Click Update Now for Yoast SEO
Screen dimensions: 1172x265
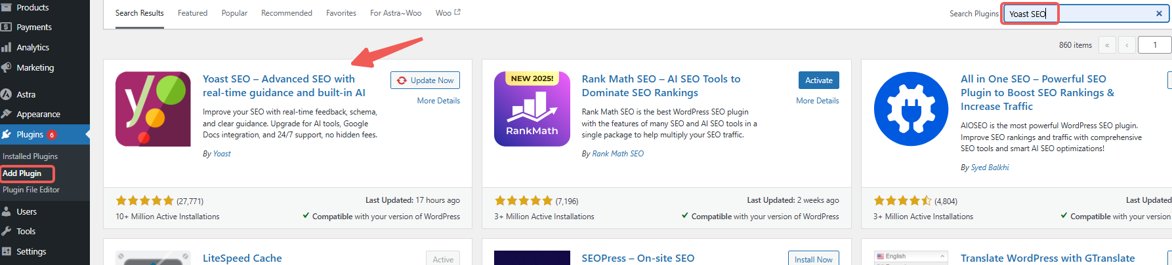point(425,80)
